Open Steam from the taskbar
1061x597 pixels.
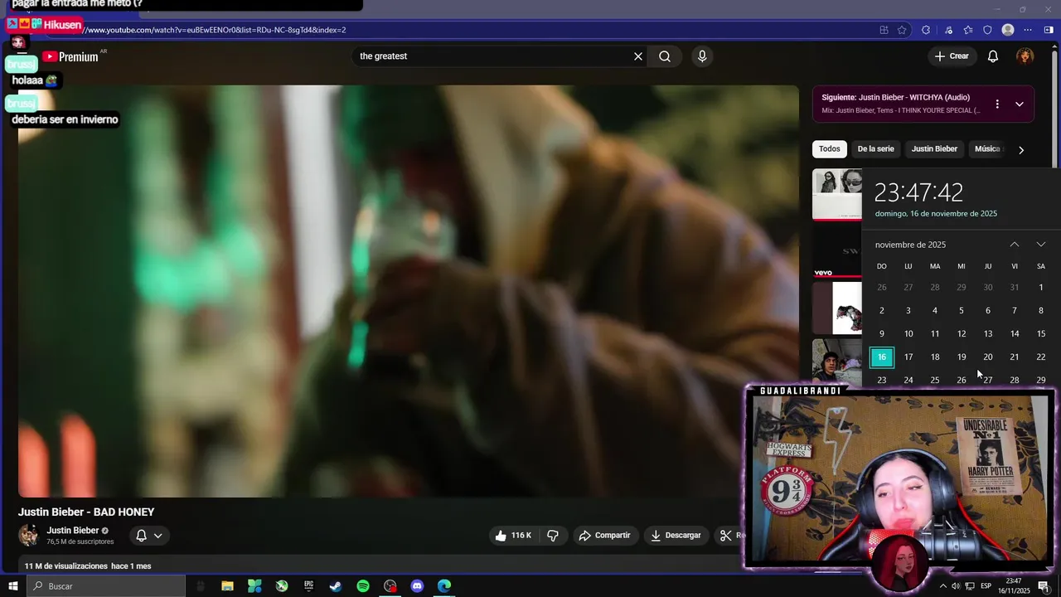[336, 586]
